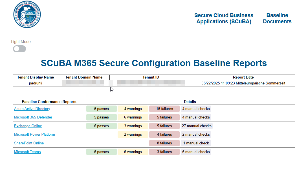Viewport: 308px width, 170px height.
Task: Click the Details column header
Action: click(x=190, y=102)
